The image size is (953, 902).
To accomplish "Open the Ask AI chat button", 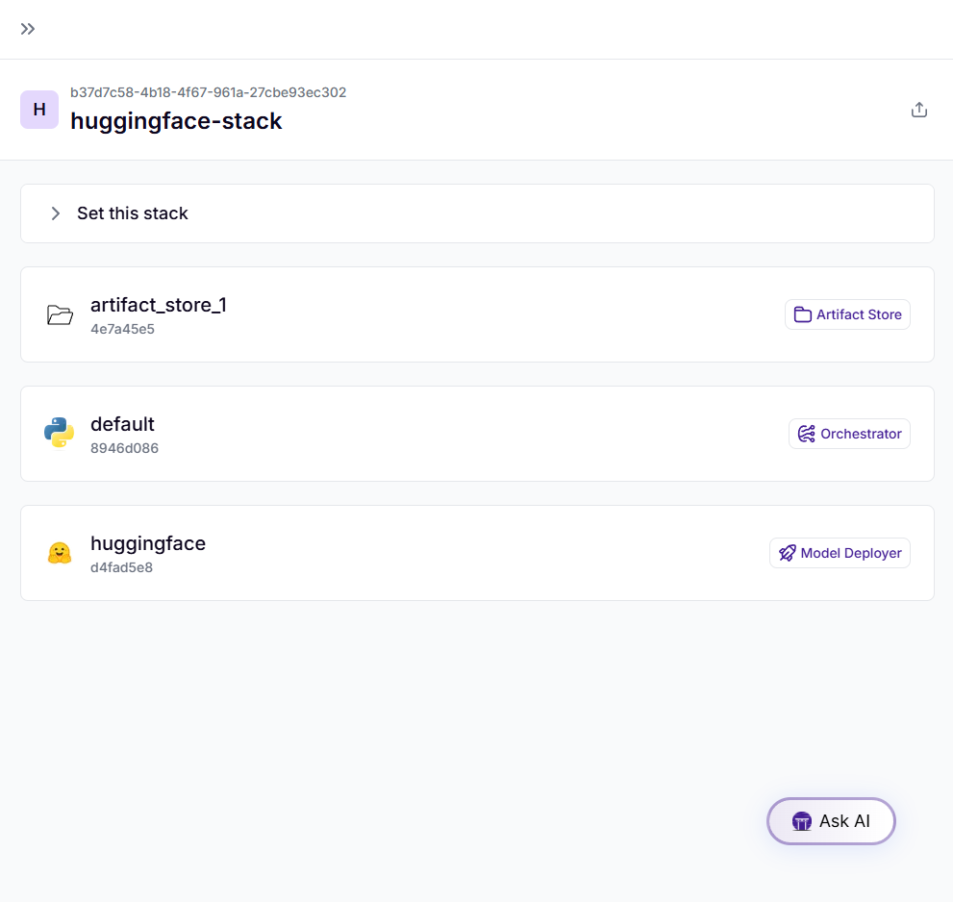I will tap(831, 821).
